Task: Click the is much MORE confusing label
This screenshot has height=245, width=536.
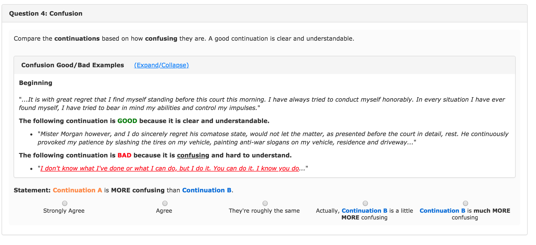Action: point(465,214)
